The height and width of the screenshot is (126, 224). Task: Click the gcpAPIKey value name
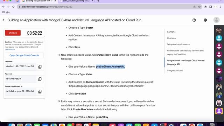click(102, 117)
